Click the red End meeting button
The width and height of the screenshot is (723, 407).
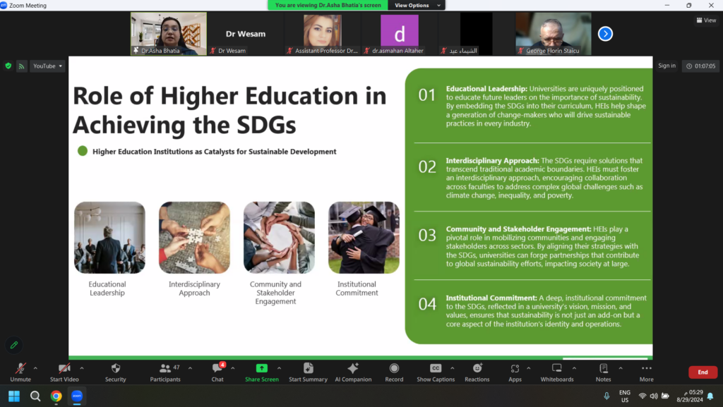(x=703, y=372)
